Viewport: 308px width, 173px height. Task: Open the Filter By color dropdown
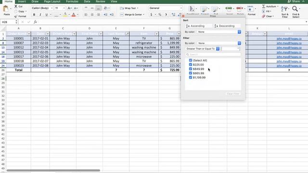click(x=219, y=43)
